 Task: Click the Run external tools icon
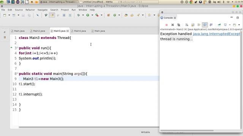97,15
